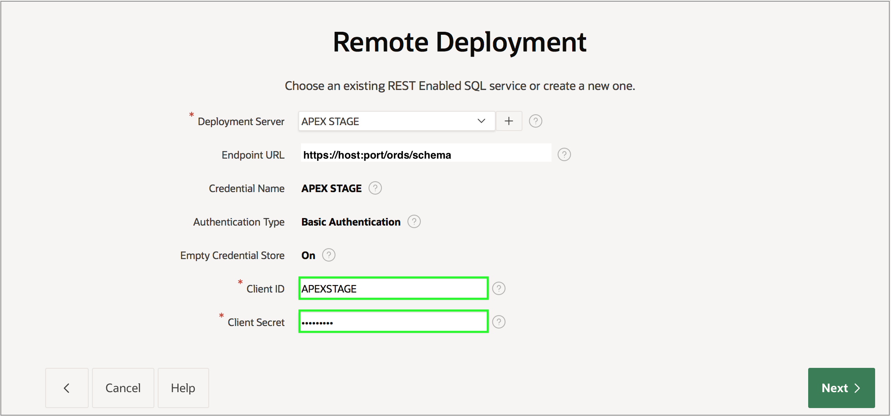Open the Help button

183,388
